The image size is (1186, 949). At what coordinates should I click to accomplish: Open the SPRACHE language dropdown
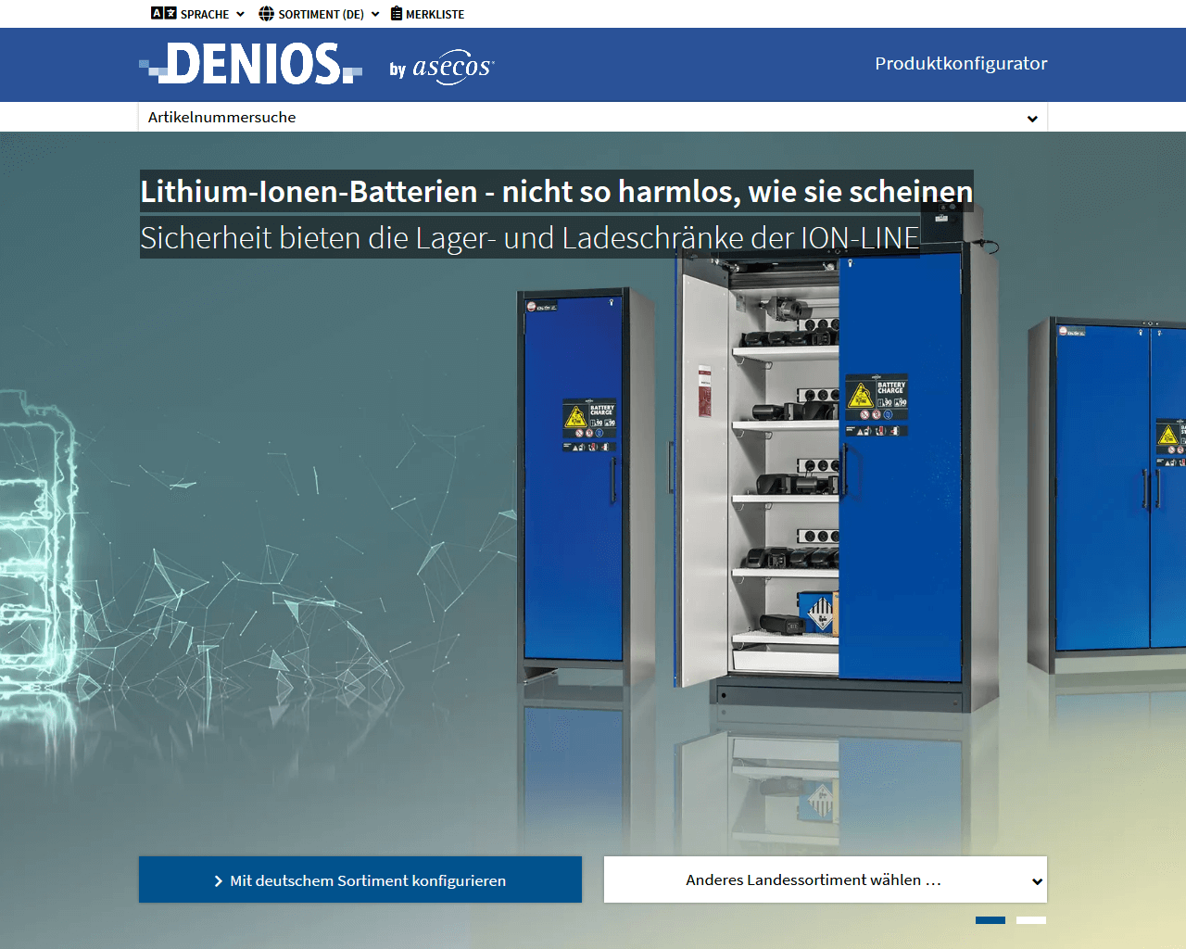[x=197, y=14]
